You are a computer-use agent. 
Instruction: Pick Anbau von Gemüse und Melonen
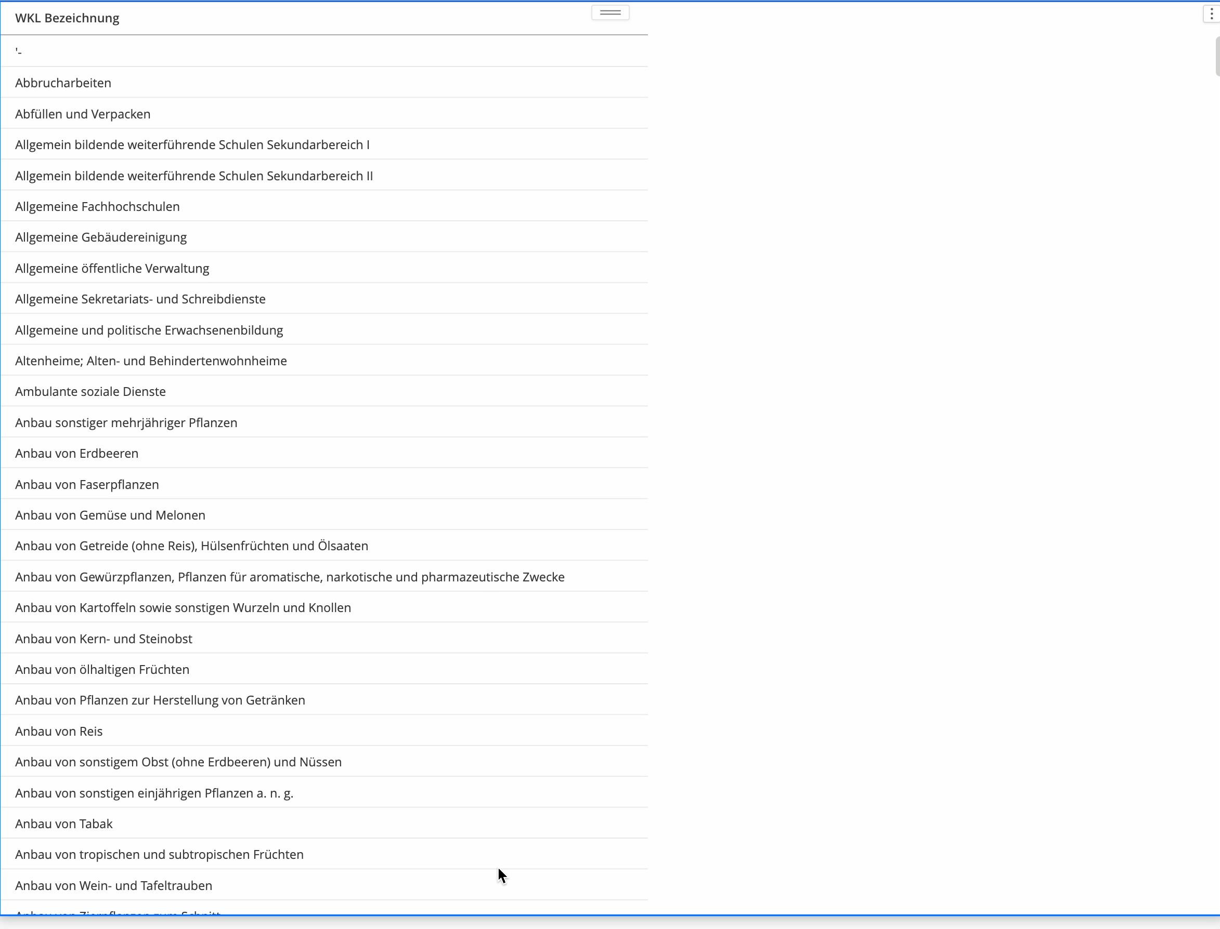[110, 515]
